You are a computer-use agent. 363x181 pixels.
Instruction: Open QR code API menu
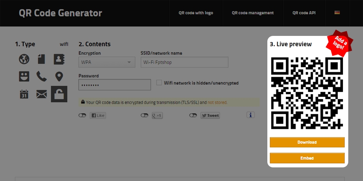(x=304, y=13)
